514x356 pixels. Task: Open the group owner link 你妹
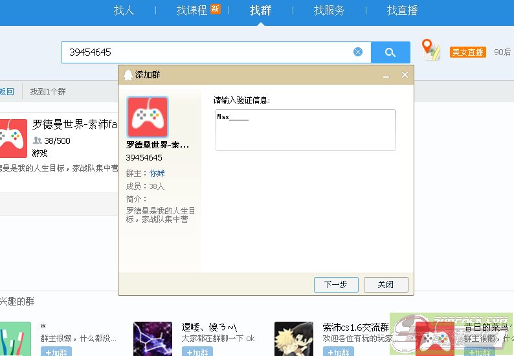pos(157,173)
